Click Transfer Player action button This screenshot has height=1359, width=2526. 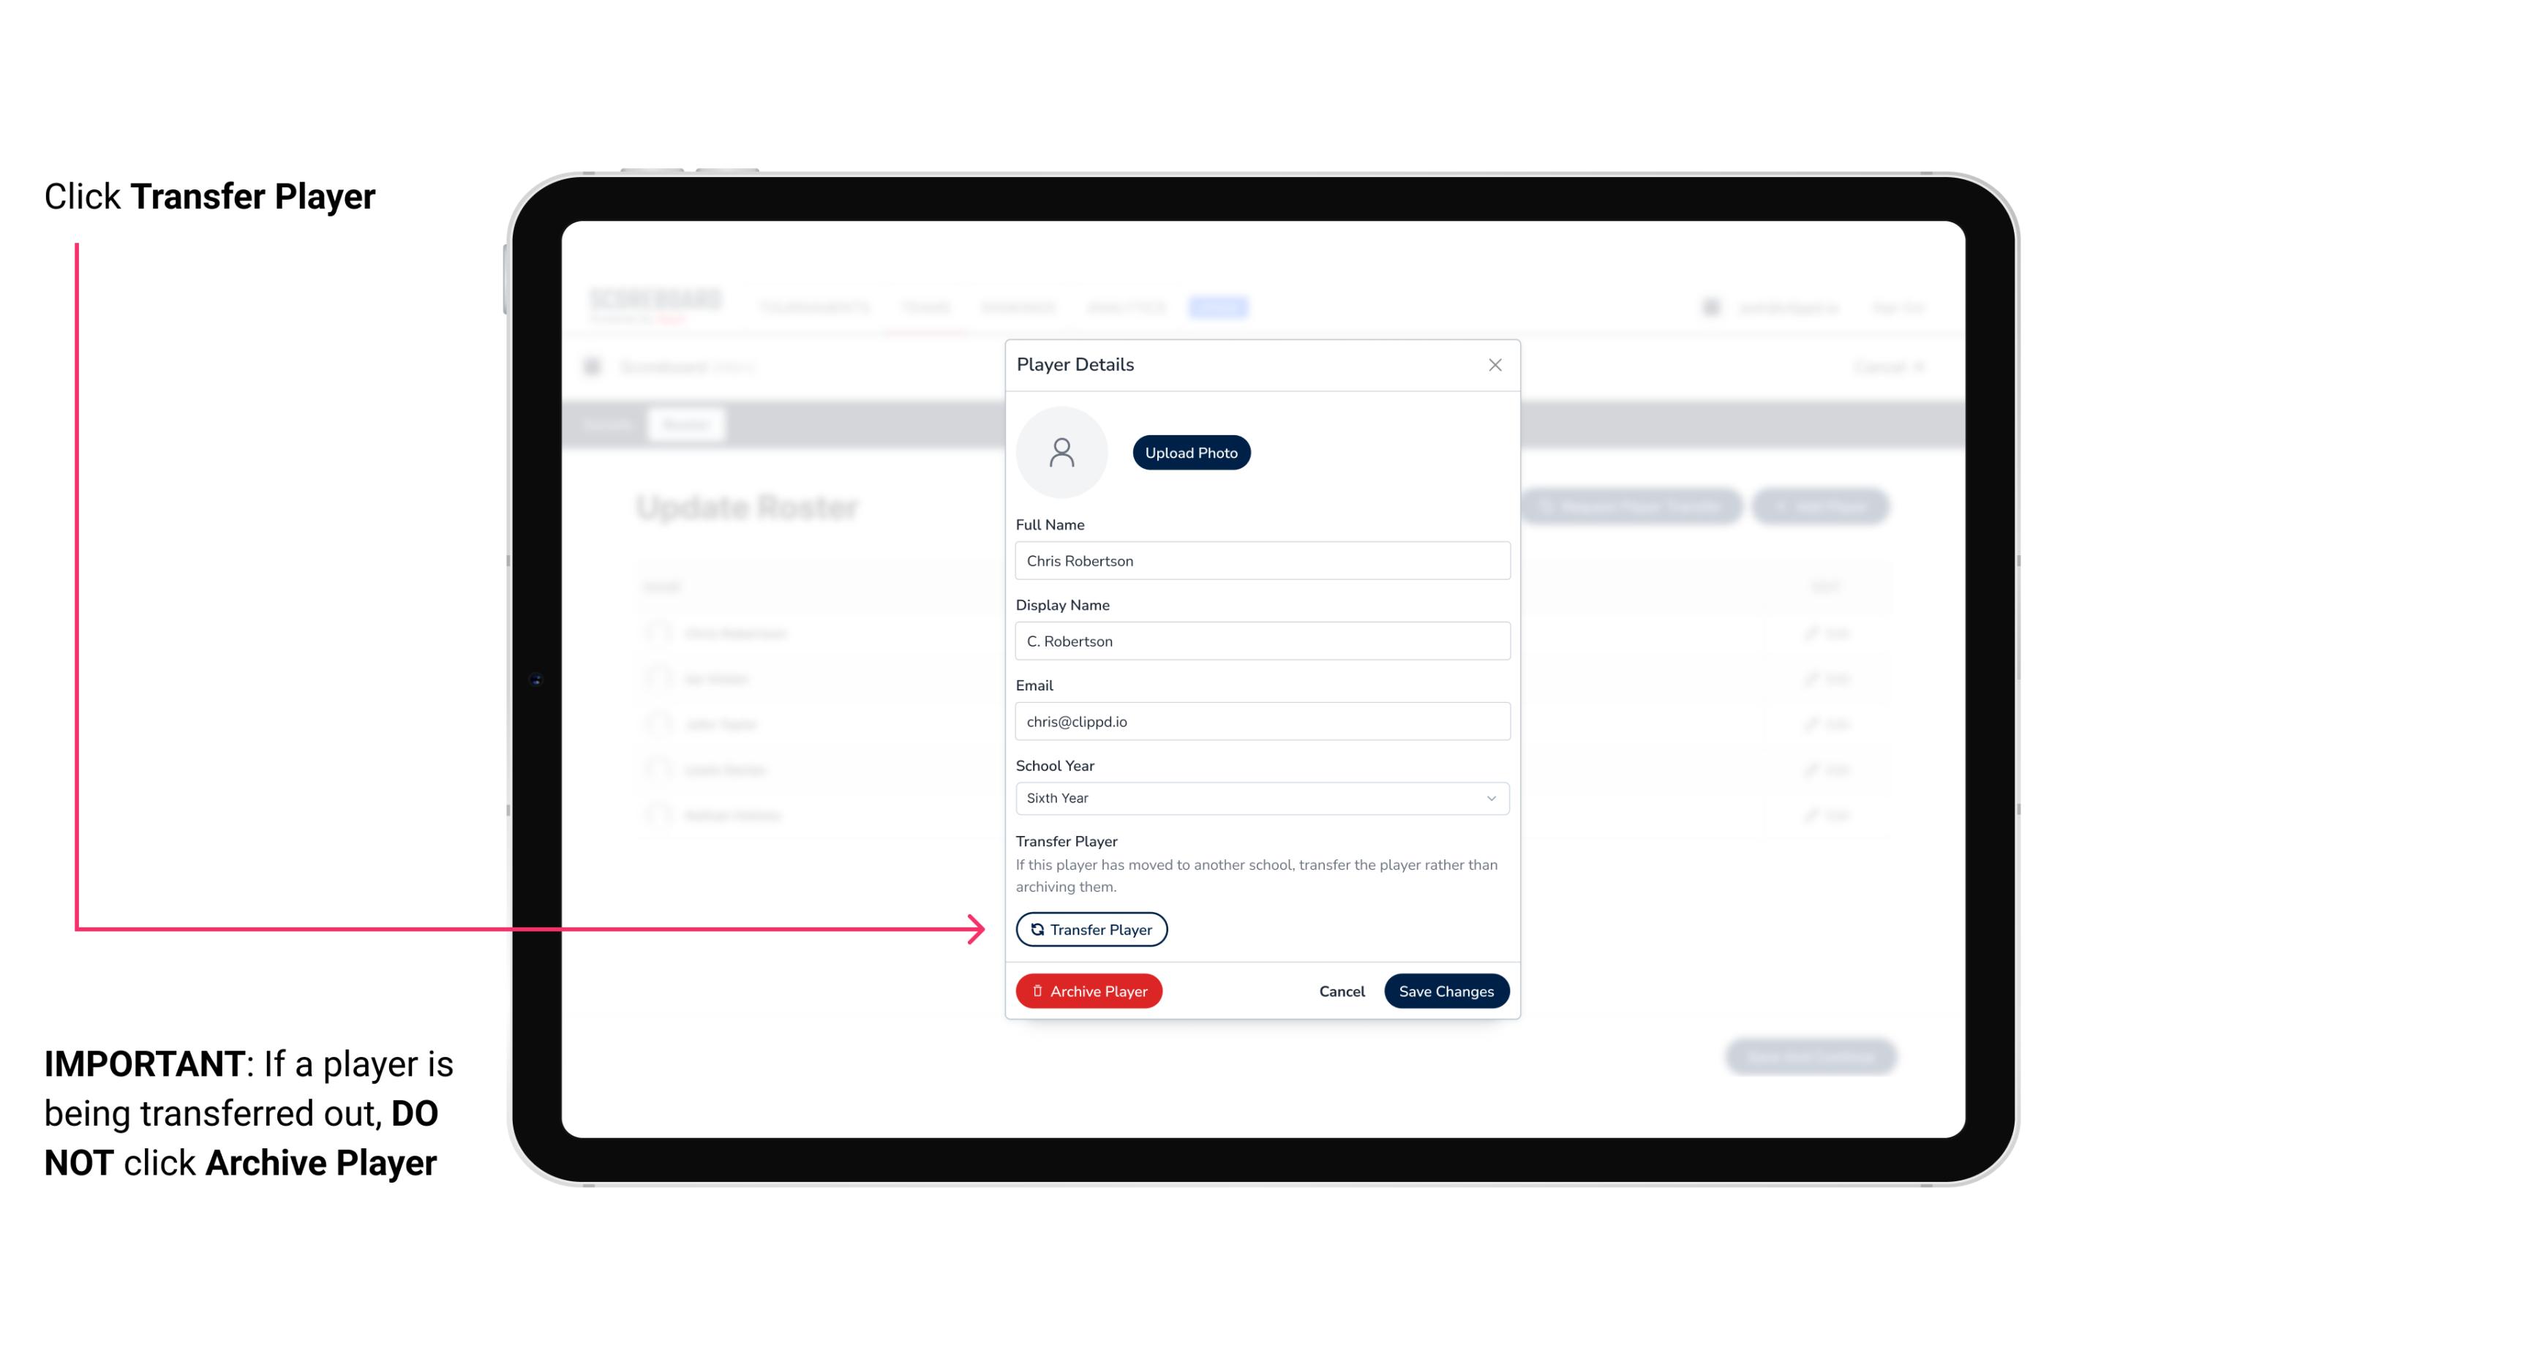[1091, 929]
